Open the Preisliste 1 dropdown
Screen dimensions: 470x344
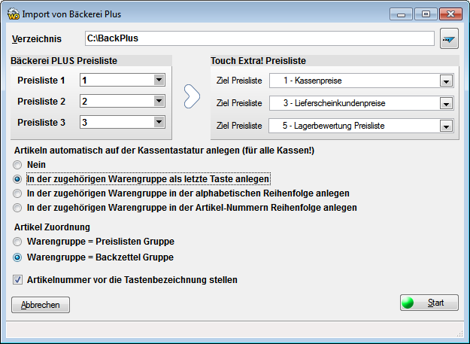click(x=159, y=80)
